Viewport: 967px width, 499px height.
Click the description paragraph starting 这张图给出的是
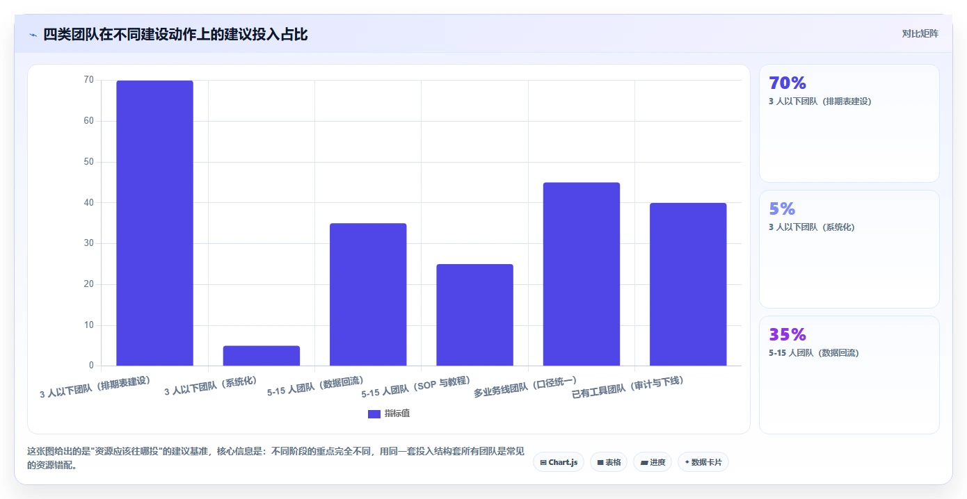pos(275,459)
